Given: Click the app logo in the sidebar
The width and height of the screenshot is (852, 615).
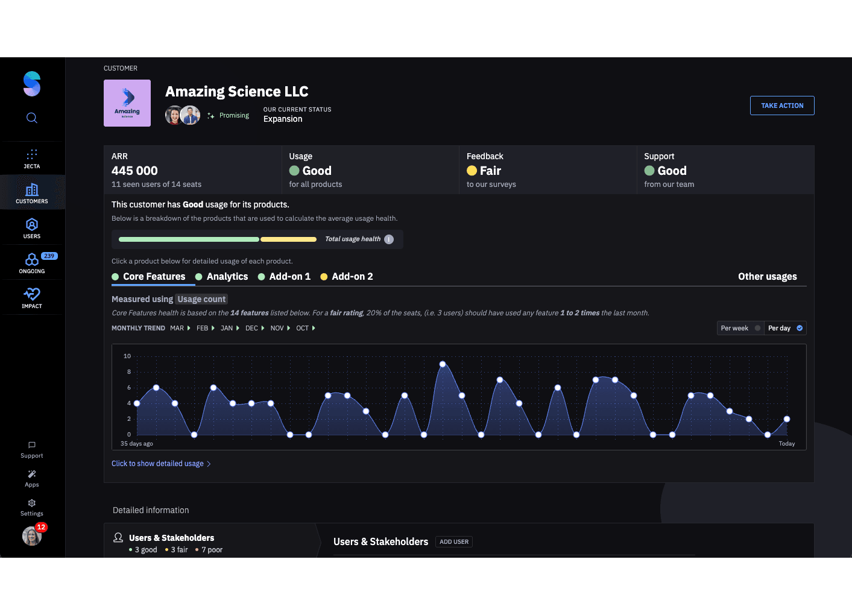Looking at the screenshot, I should pyautogui.click(x=32, y=84).
